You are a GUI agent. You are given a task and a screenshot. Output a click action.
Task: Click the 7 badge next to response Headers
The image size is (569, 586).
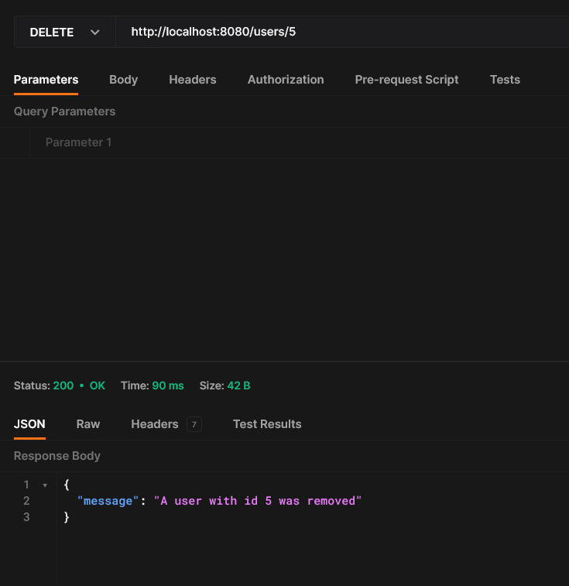coord(194,424)
